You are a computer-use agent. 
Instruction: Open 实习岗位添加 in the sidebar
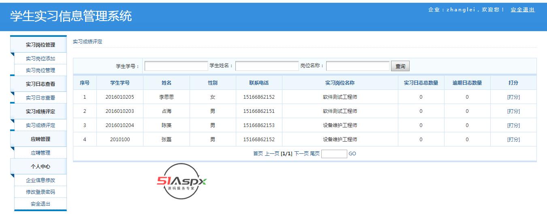click(41, 59)
